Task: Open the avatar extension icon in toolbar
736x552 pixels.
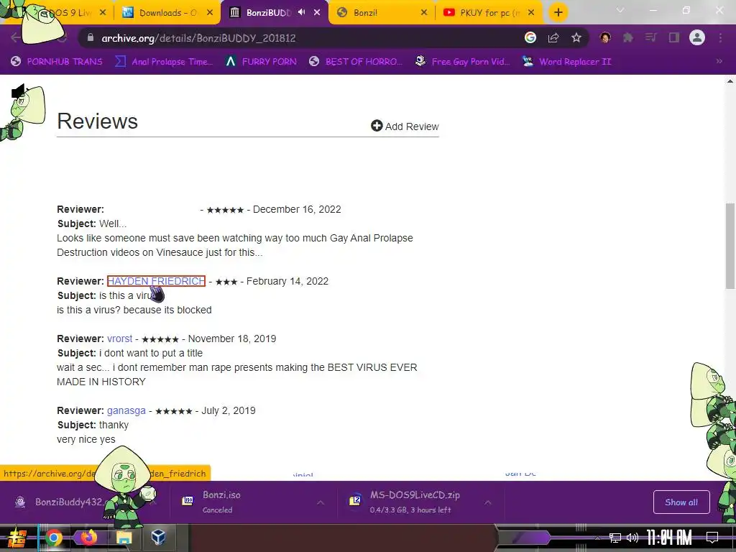Action: [x=605, y=37]
